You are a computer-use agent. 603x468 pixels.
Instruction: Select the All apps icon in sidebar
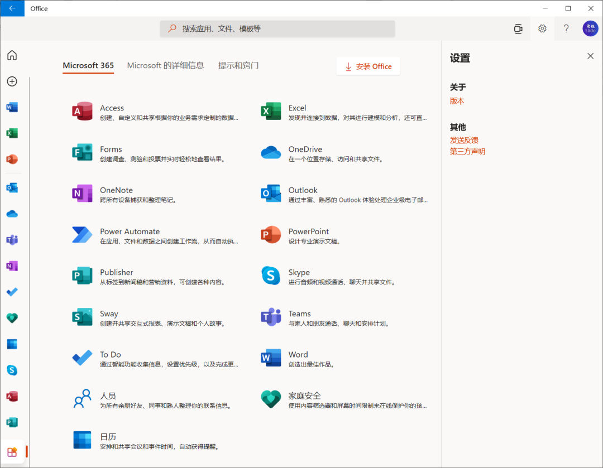12,452
